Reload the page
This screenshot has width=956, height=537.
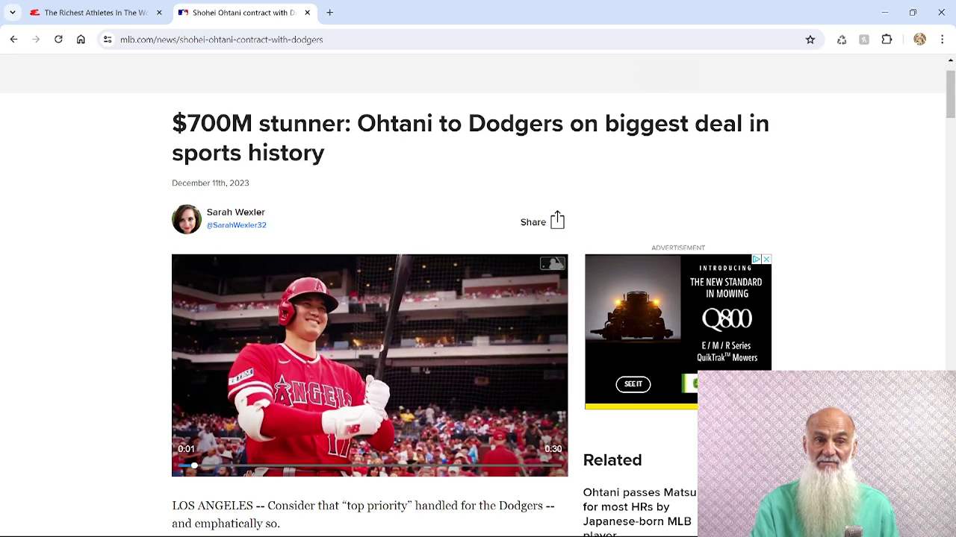[x=58, y=40]
